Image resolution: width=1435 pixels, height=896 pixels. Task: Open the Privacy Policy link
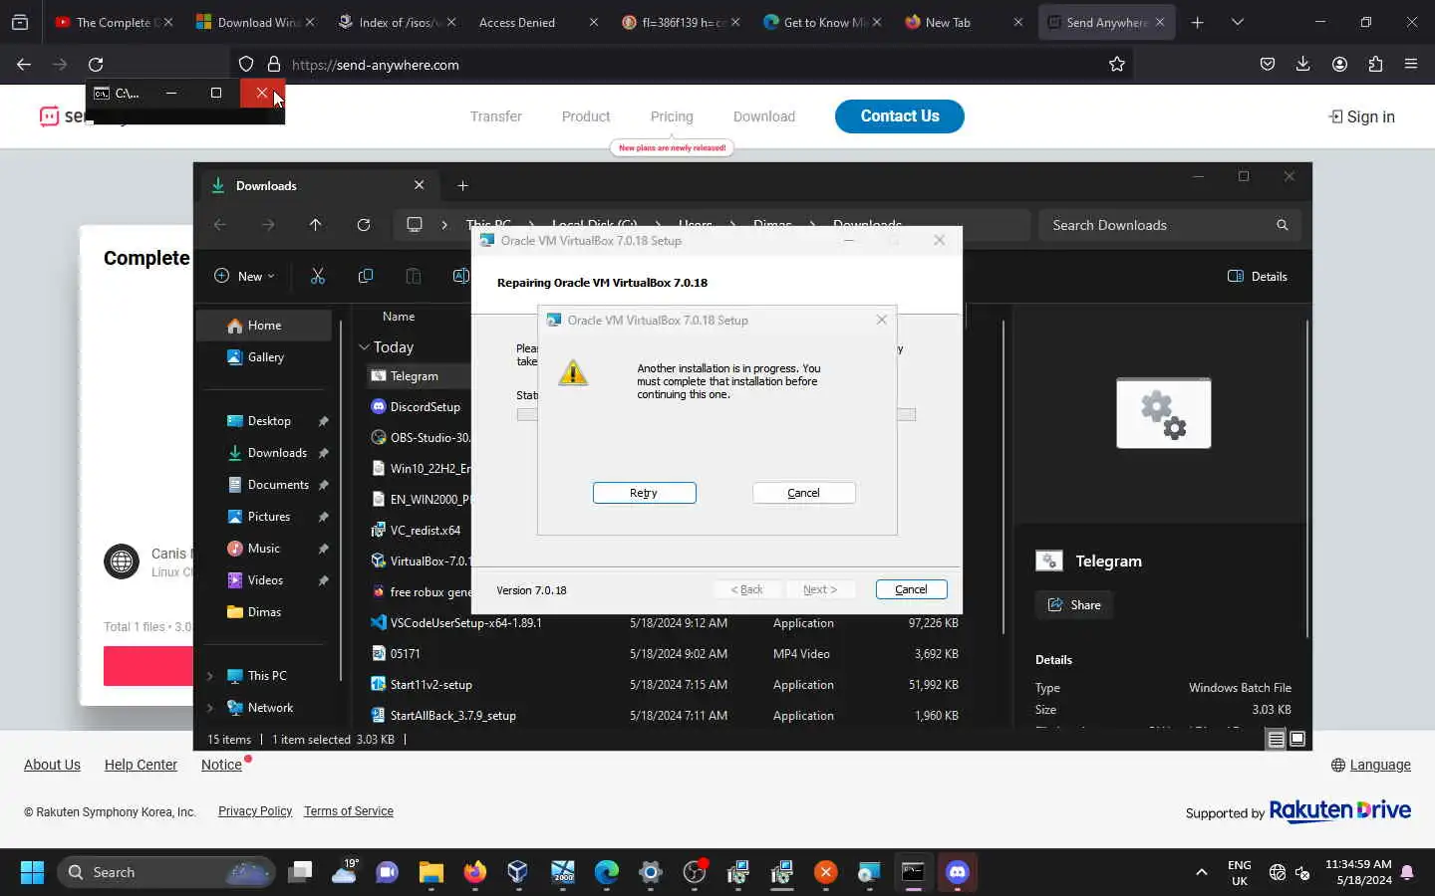[x=255, y=811]
